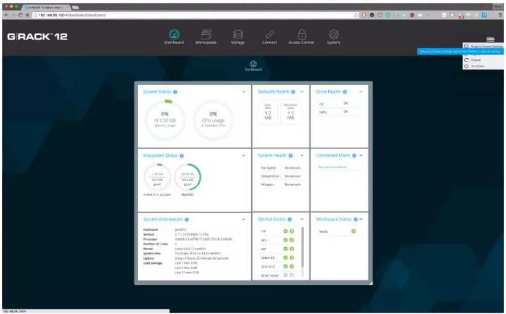Collapse the Workspace Status panel
This screenshot has height=314, width=506.
(x=361, y=219)
